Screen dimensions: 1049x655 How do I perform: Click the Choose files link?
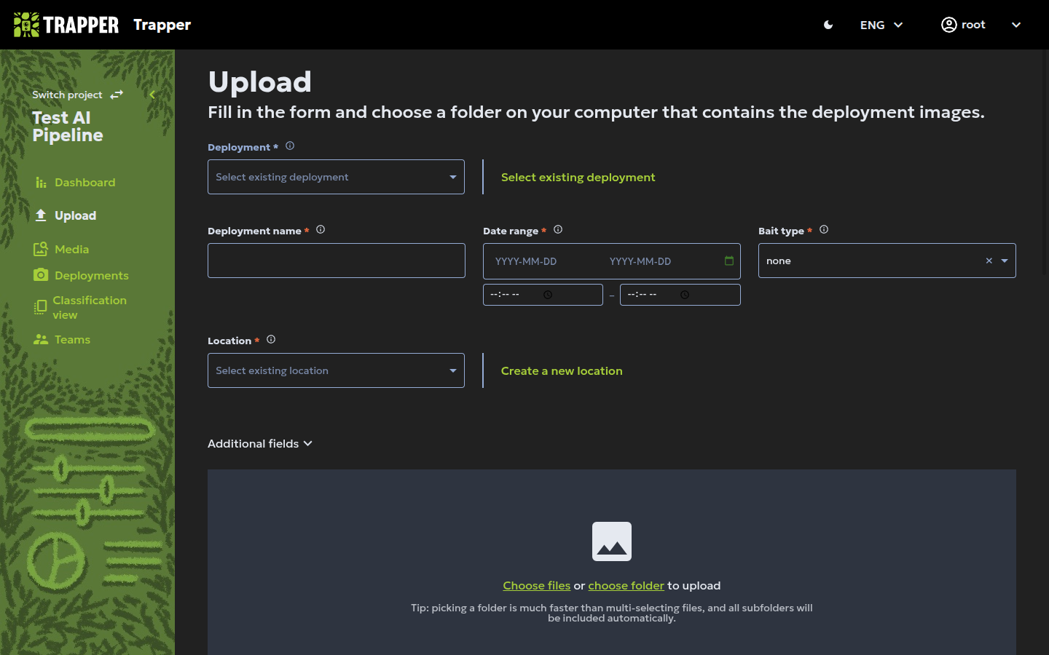(x=537, y=585)
